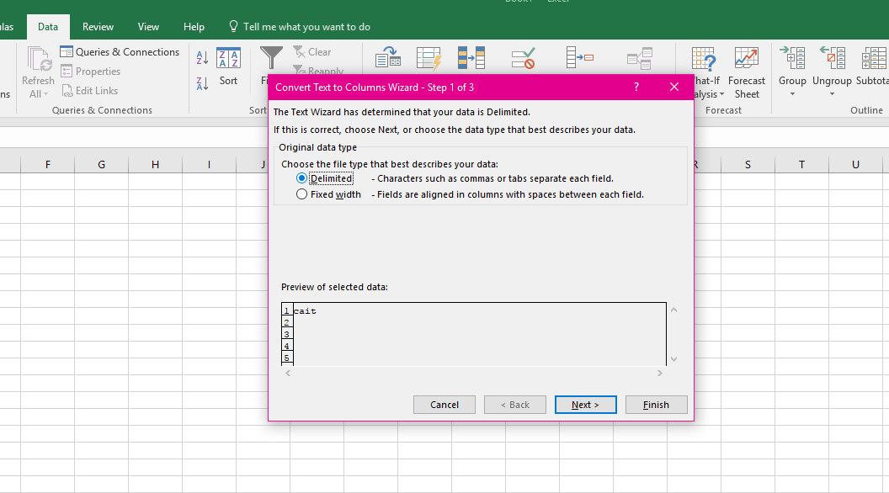Image resolution: width=889 pixels, height=493 pixels.
Task: Select column H header
Action: click(156, 165)
